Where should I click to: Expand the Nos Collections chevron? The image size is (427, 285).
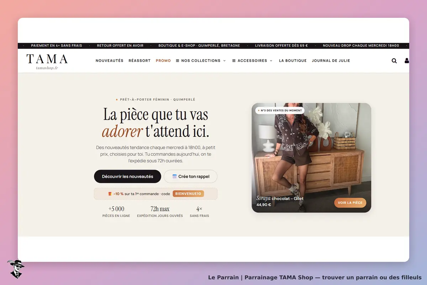[224, 61]
